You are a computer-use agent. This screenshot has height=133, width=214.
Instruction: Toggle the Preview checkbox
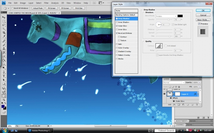point(199,24)
